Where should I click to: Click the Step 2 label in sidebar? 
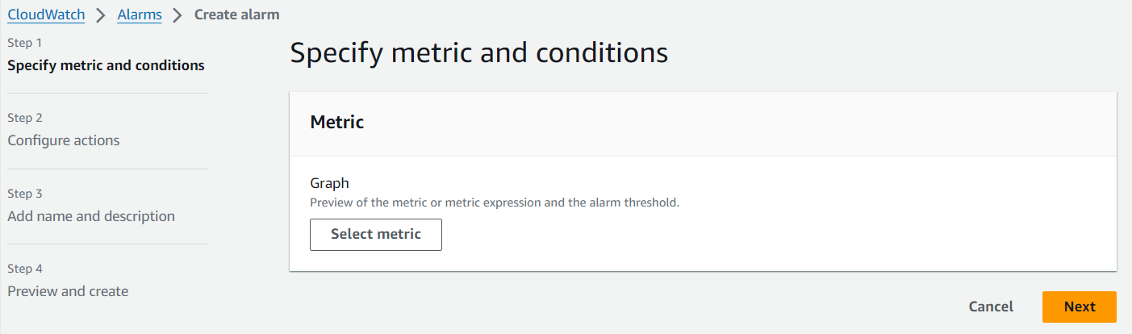pos(25,118)
